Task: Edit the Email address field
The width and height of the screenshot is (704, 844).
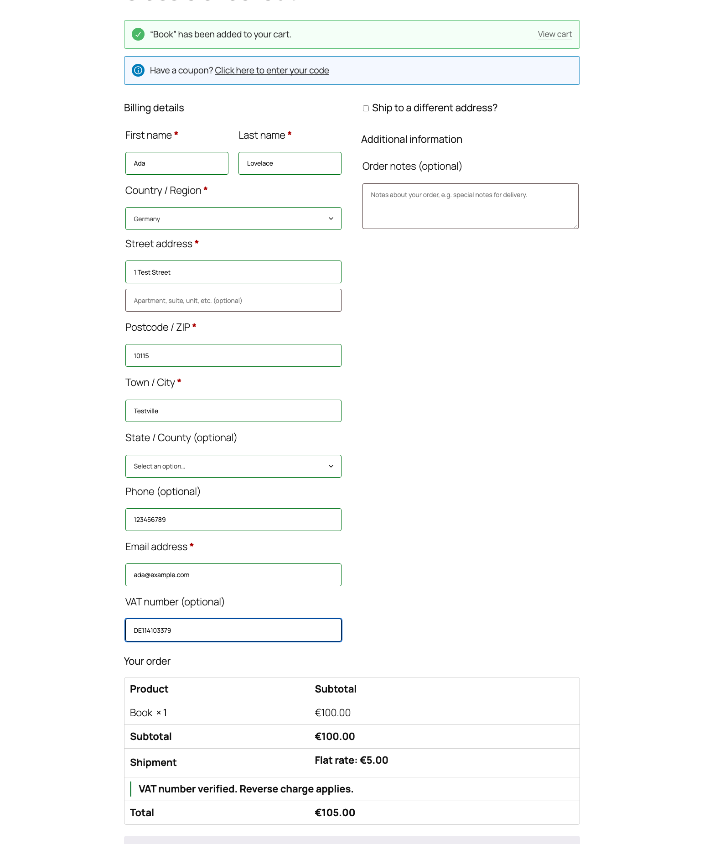Action: coord(233,575)
